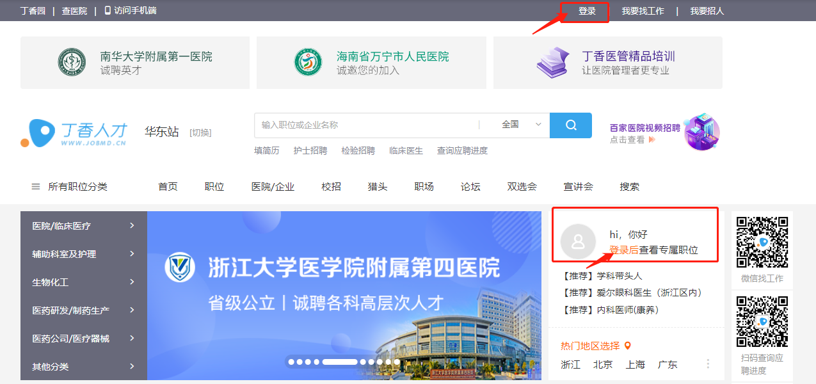Select the 上海 hot region

636,364
